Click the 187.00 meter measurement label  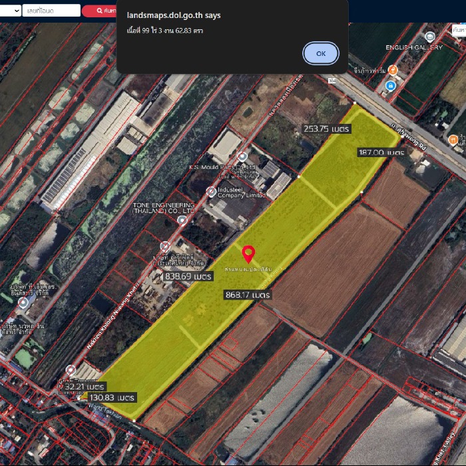[x=381, y=152]
